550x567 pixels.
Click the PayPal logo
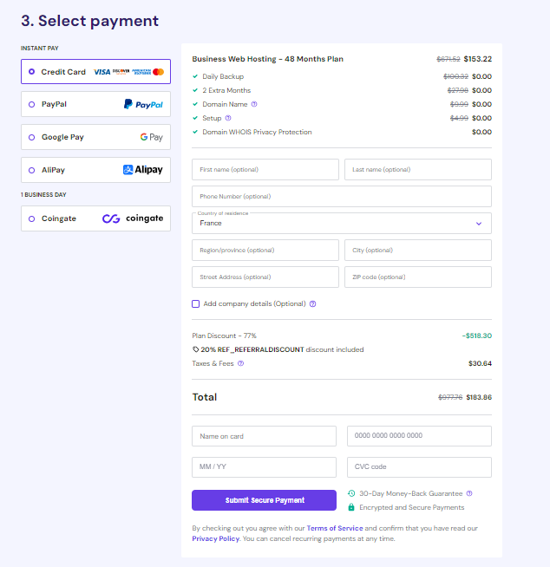click(143, 104)
